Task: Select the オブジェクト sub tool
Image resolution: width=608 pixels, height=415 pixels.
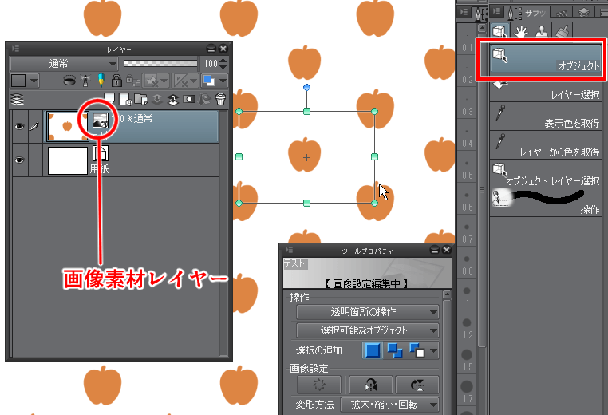Action: point(542,58)
